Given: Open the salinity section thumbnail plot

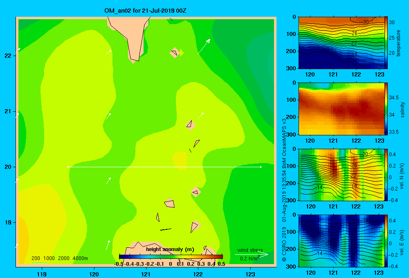Looking at the screenshot, I should (341, 109).
